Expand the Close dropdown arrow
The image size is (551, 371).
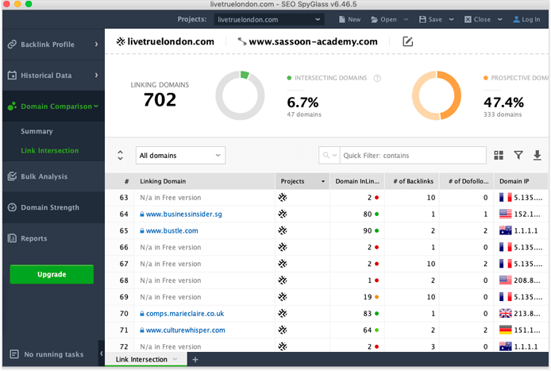pos(500,20)
